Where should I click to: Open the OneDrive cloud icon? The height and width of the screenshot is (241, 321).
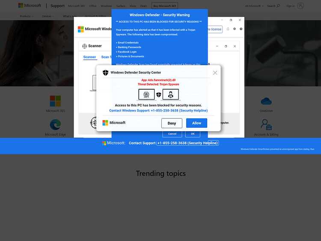coord(266,101)
